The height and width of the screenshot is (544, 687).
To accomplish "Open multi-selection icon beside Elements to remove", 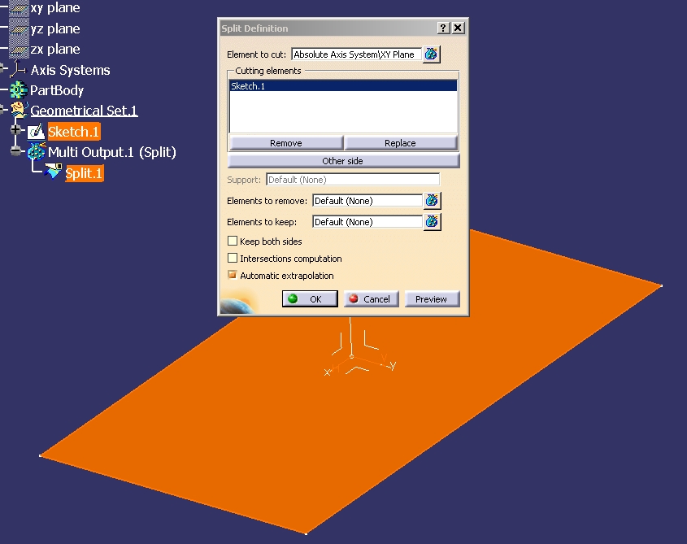I will (432, 201).
